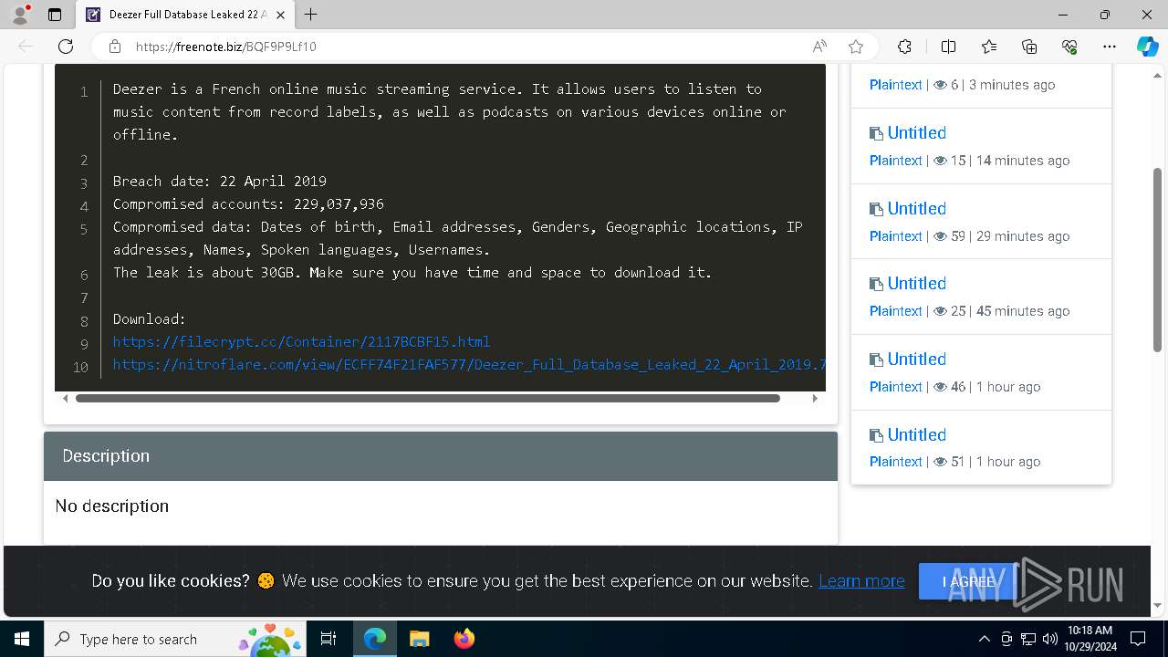Accept cookies with I AGREE button
1168x657 pixels.
point(967,581)
